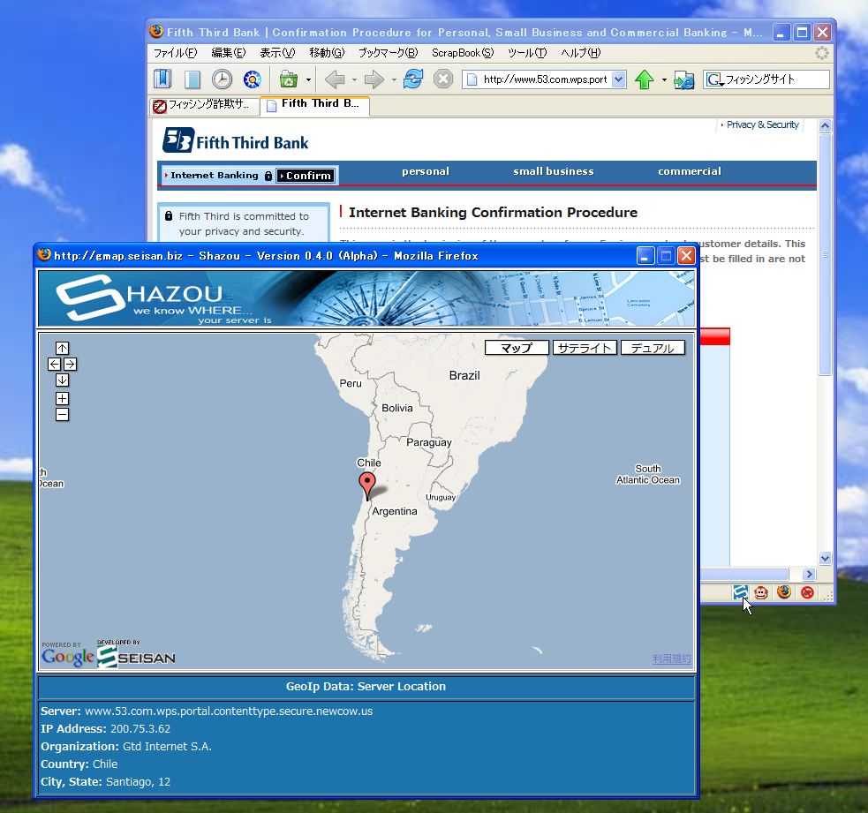This screenshot has width=868, height=813.
Task: Click the Fifth Third Bank logo
Action: tap(235, 140)
